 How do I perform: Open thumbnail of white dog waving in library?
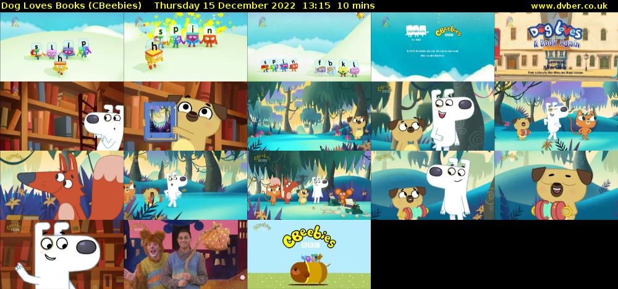(62, 254)
